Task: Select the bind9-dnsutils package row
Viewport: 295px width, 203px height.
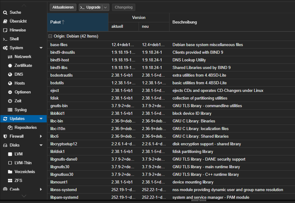Action: click(171, 52)
